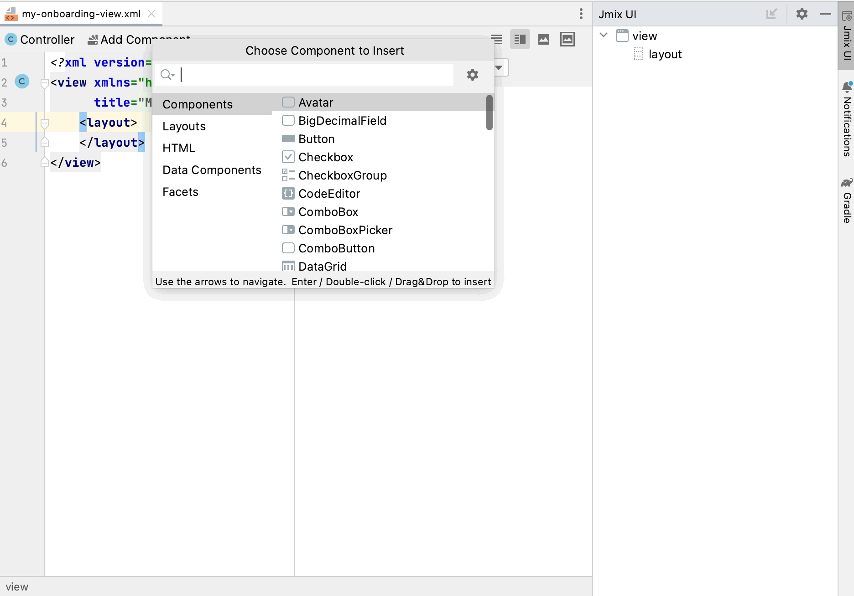Click the class gutter icon on line 2

22,82
